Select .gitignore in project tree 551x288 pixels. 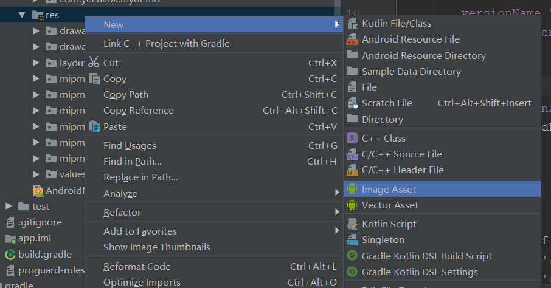coord(40,222)
